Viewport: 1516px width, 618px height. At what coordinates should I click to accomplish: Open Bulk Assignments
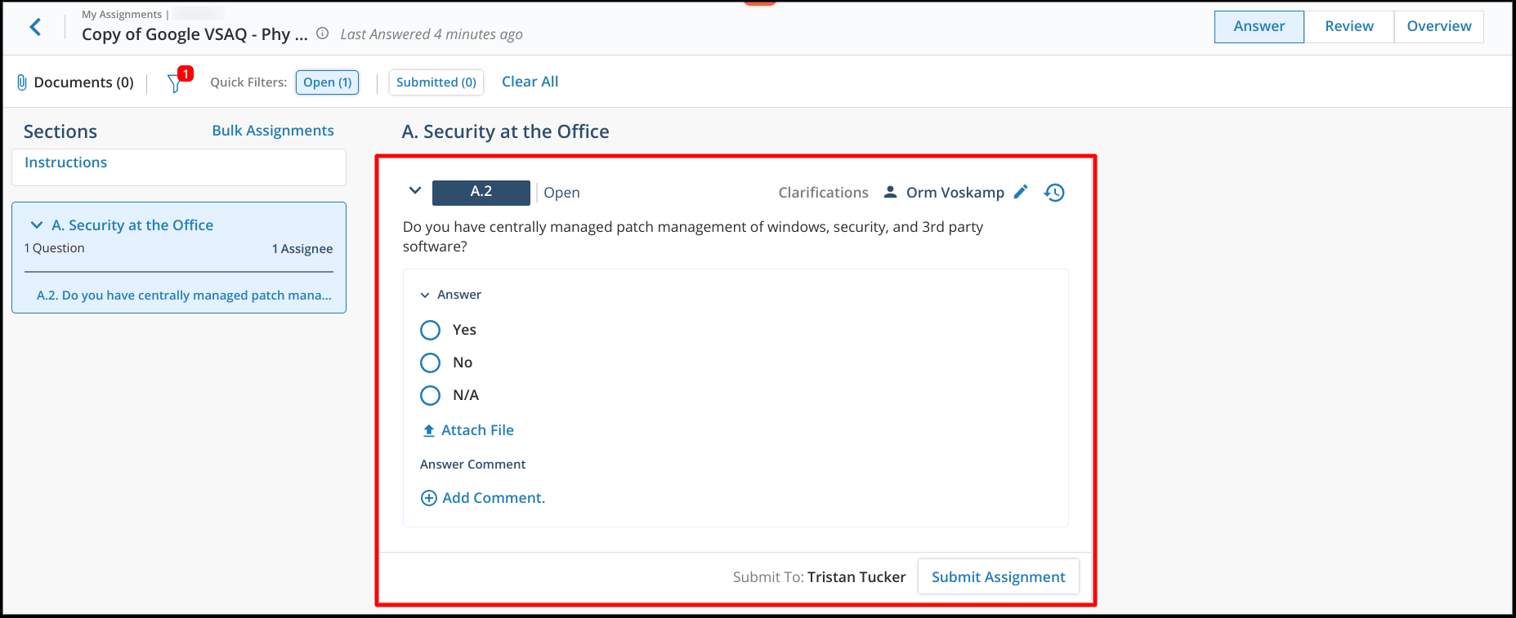pos(273,131)
